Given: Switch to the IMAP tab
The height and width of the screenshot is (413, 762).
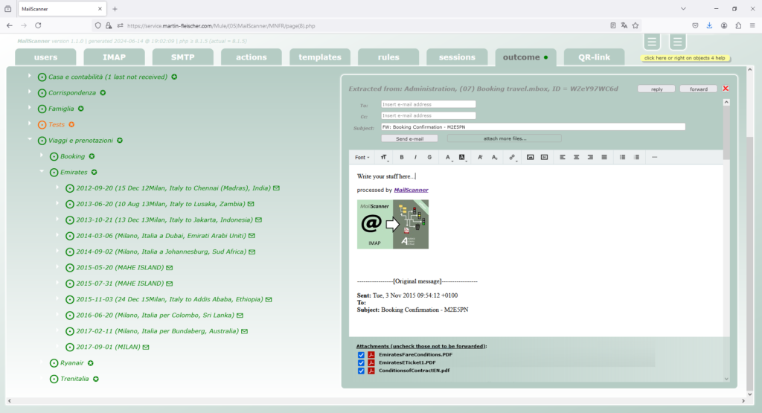Looking at the screenshot, I should click(114, 57).
